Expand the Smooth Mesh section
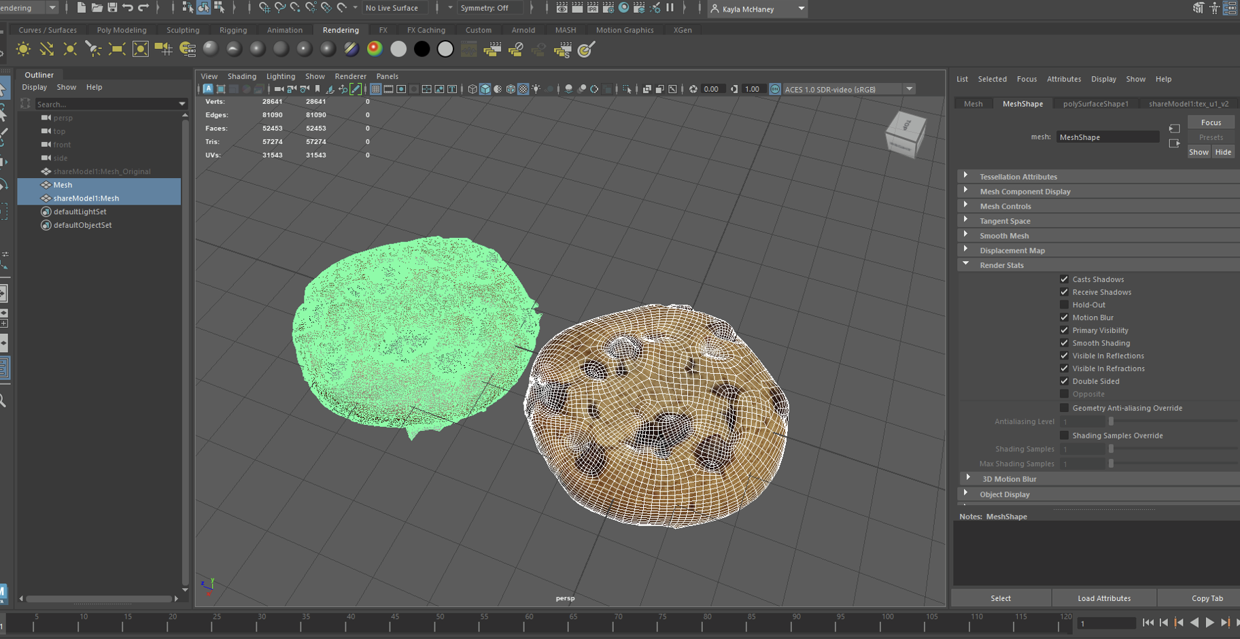The image size is (1240, 639). pyautogui.click(x=965, y=235)
